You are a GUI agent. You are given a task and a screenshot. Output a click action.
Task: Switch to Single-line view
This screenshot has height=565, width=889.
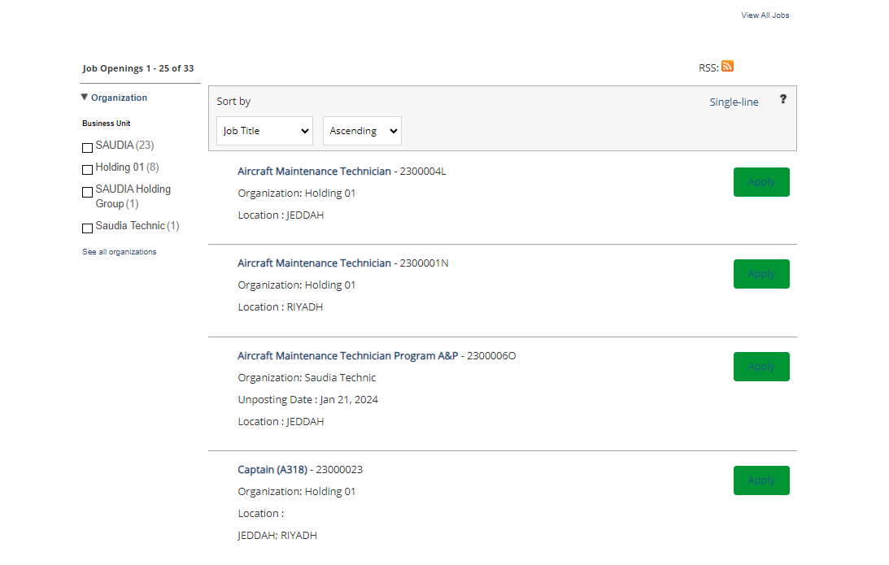tap(734, 102)
